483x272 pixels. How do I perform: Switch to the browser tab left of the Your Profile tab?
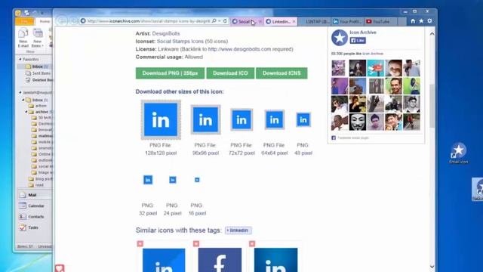[x=315, y=22]
